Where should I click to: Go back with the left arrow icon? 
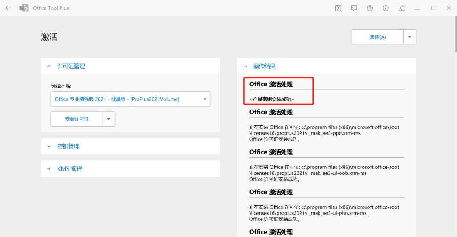pyautogui.click(x=8, y=8)
